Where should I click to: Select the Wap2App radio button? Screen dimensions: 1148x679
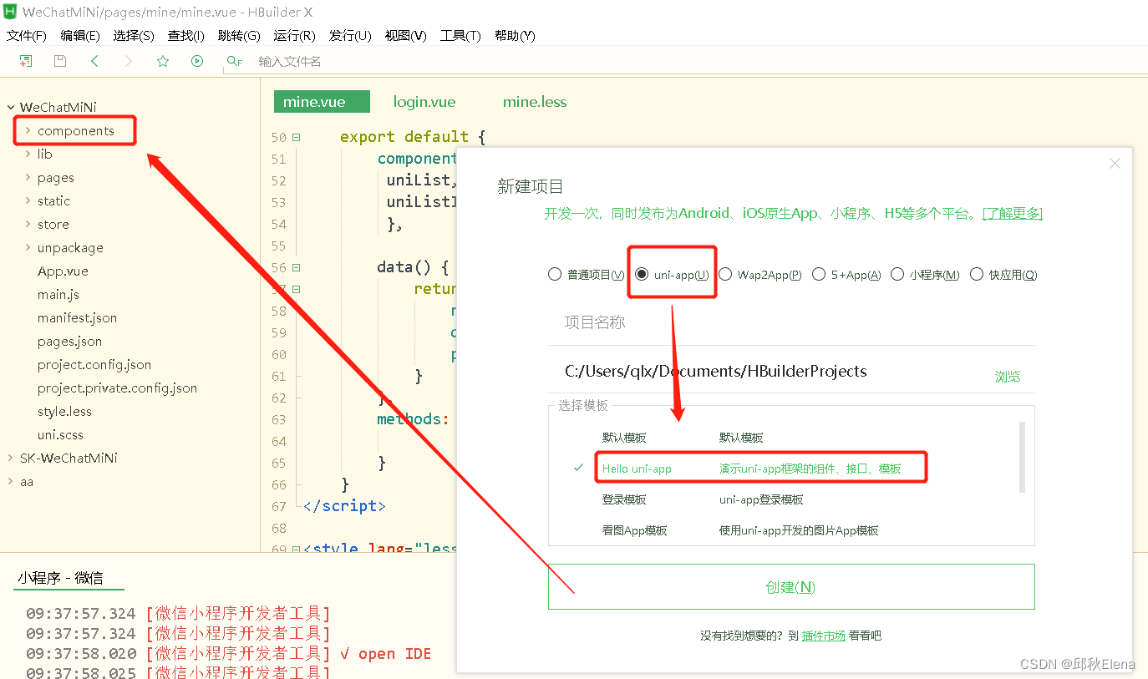tap(725, 274)
